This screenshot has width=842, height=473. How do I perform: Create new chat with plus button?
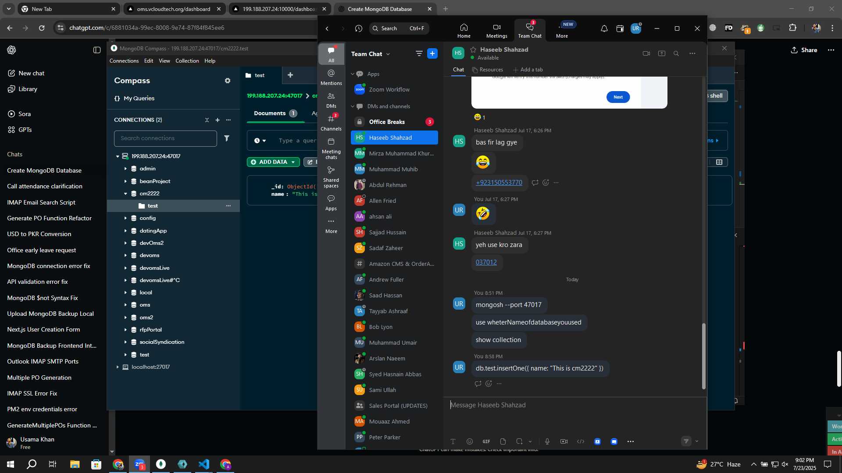432,53
